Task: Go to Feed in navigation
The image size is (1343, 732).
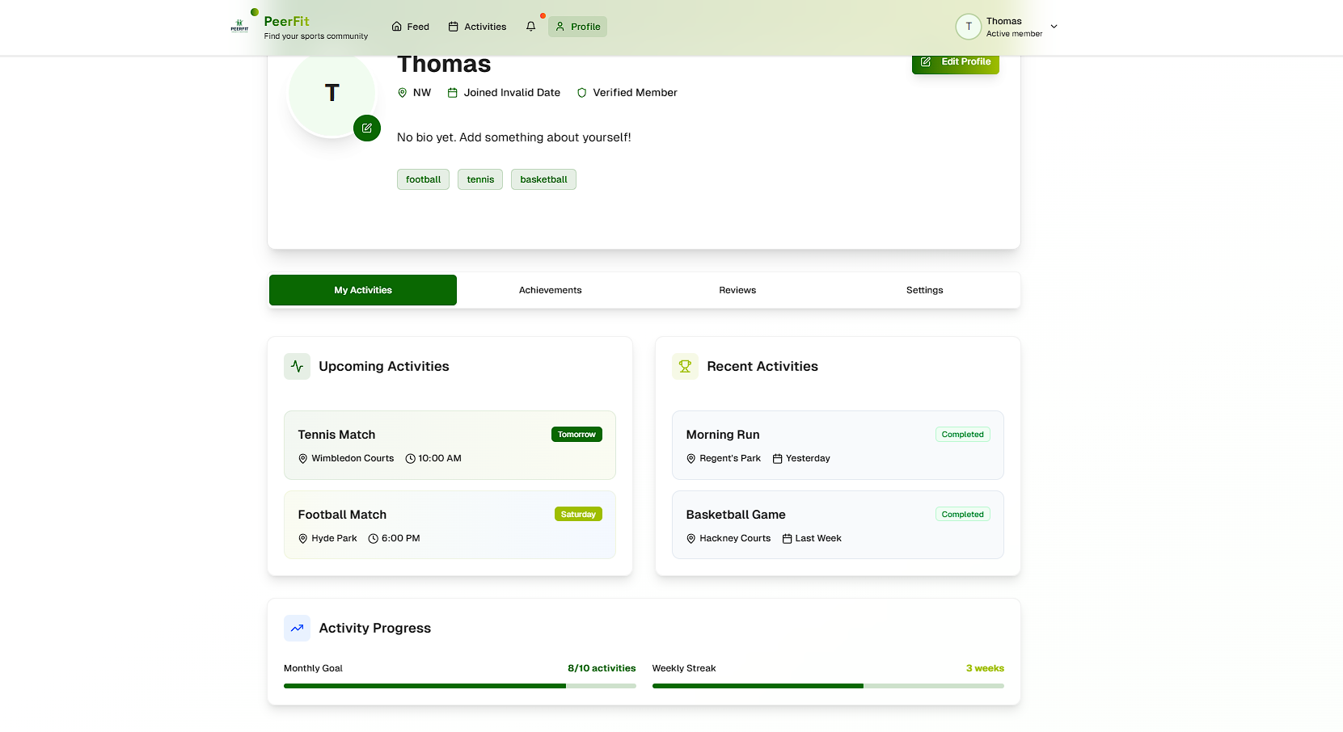Action: point(411,27)
